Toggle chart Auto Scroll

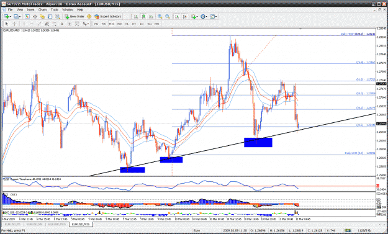coord(177,16)
